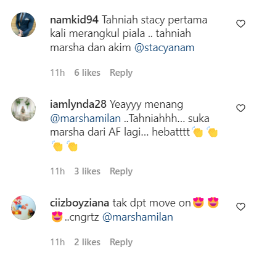This screenshot has width=254, height=265.
Task: View the 3 likes list
Action: [x=87, y=171]
